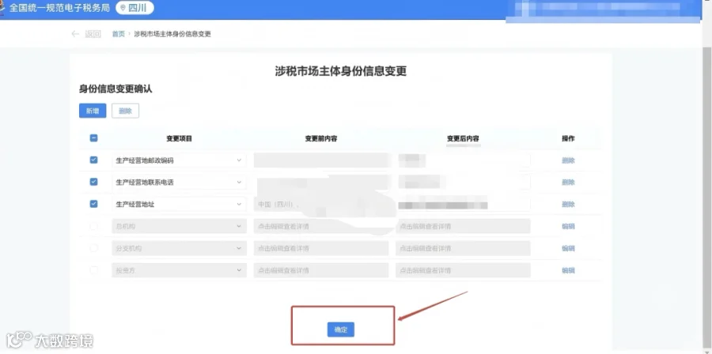
Task: Click the 变更项目 column header
Action: [x=180, y=139]
